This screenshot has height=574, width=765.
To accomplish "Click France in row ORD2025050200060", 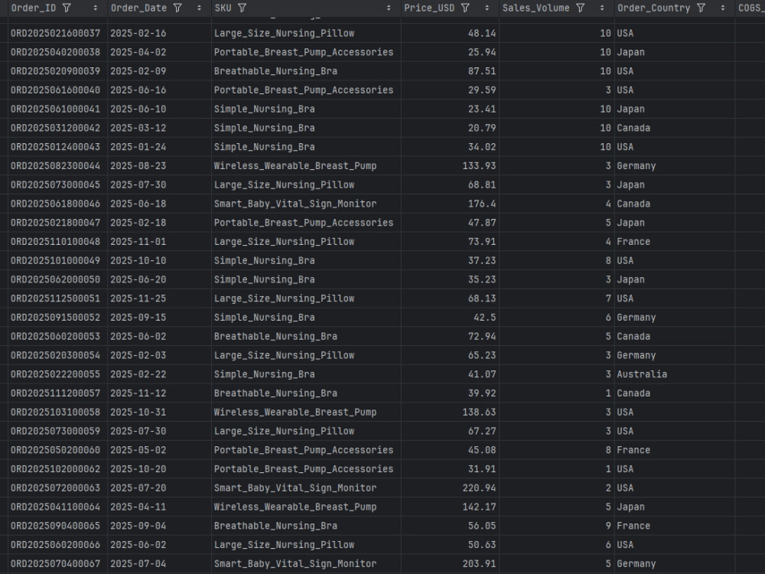I will (633, 450).
